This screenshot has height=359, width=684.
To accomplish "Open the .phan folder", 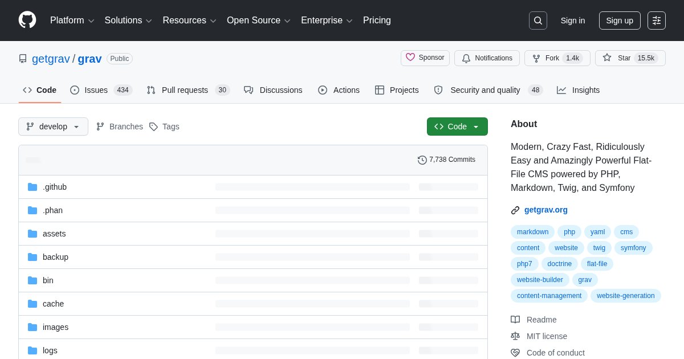I will (x=52, y=210).
